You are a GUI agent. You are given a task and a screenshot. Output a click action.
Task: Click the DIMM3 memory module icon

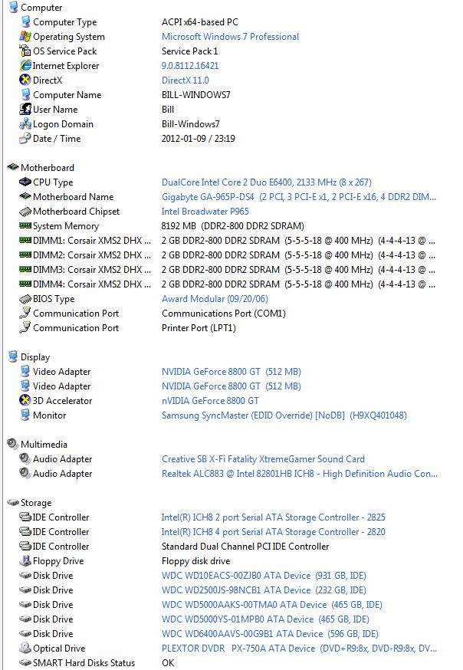point(25,269)
